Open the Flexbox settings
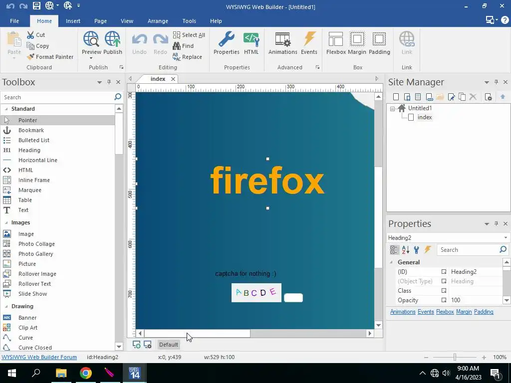Image resolution: width=511 pixels, height=383 pixels. pyautogui.click(x=336, y=43)
